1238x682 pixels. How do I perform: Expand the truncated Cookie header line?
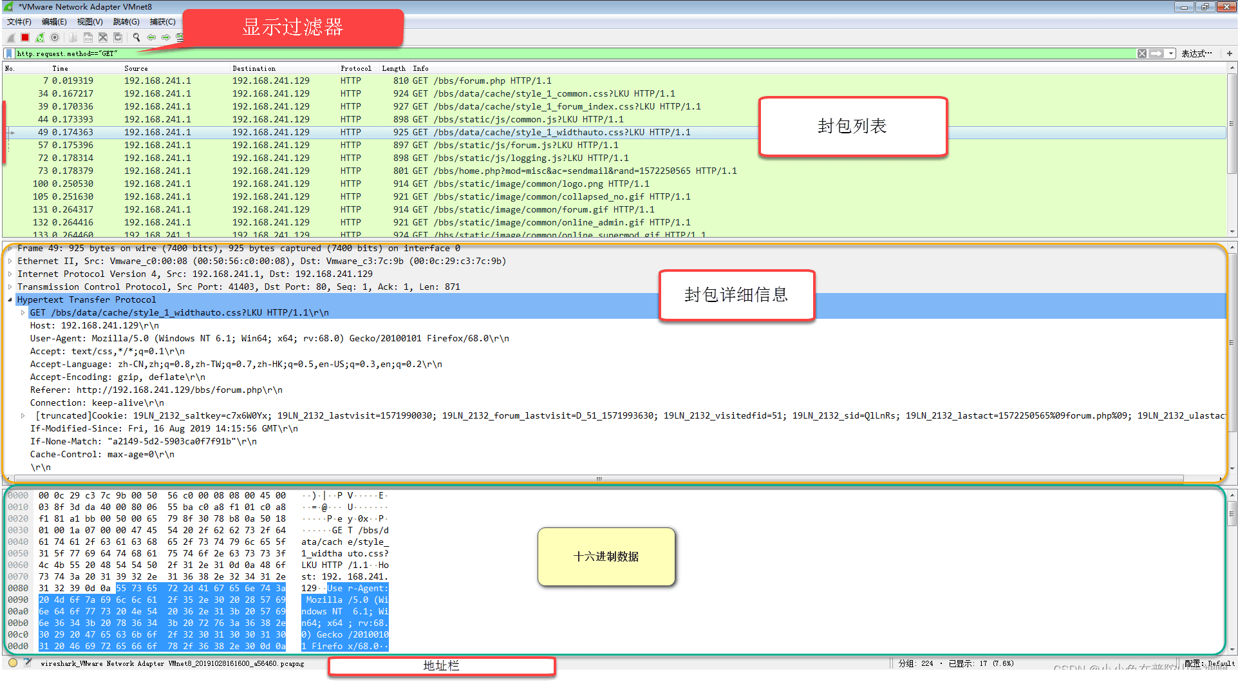tap(23, 416)
